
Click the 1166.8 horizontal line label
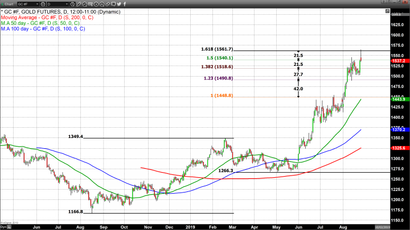(x=75, y=212)
